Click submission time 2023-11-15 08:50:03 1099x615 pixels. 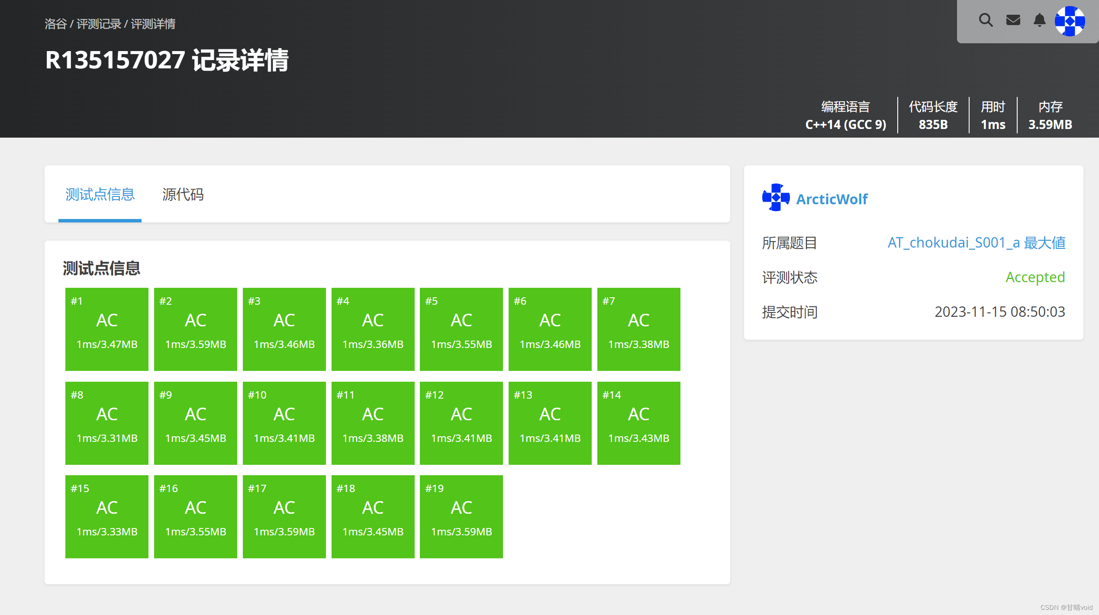coord(999,312)
